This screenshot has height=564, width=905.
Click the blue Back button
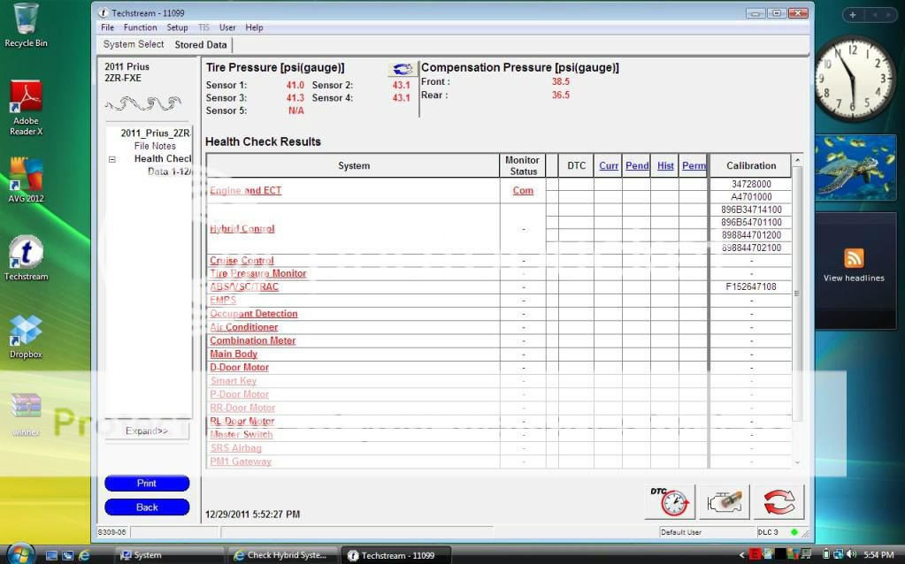tap(147, 507)
